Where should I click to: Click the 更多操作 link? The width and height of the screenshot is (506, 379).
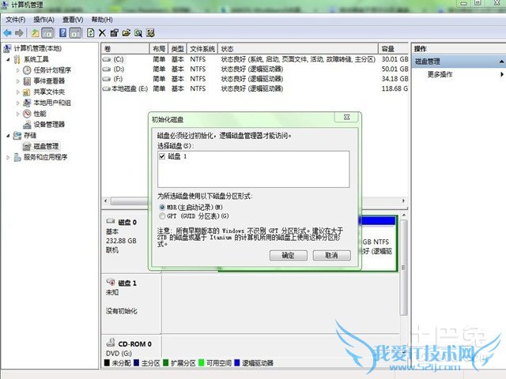pos(440,74)
